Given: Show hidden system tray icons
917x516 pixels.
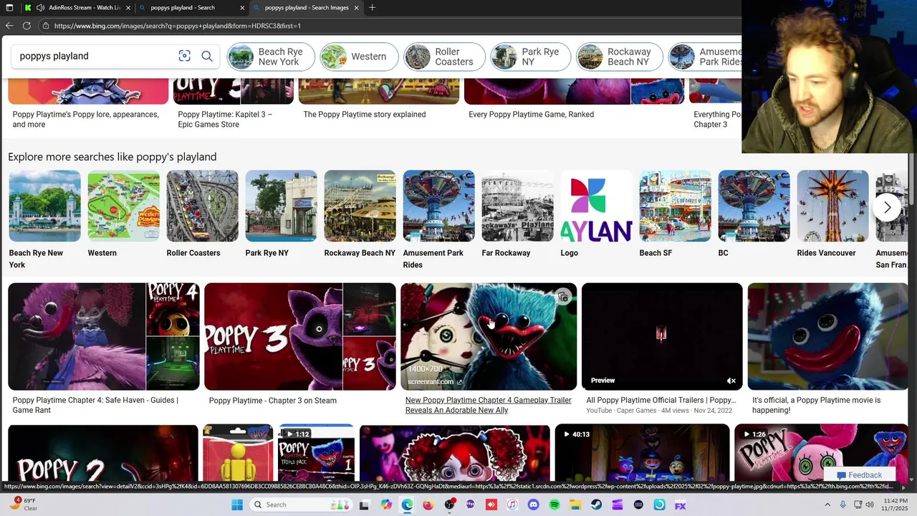Looking at the screenshot, I should click(827, 505).
